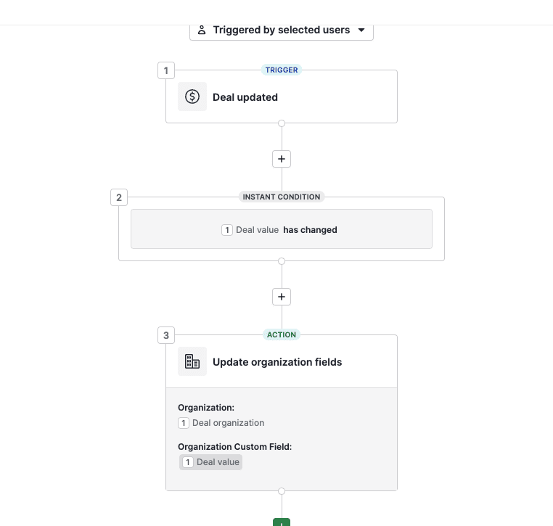This screenshot has height=526, width=553.
Task: Click the TRIGGER label badge
Action: click(x=282, y=70)
